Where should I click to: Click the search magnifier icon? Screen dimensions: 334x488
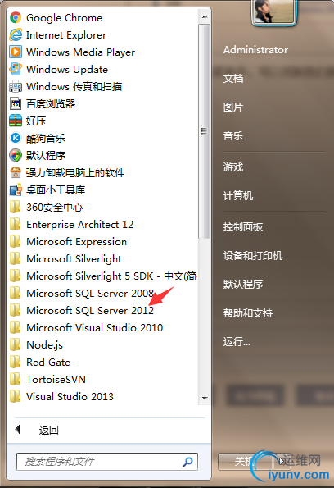(x=187, y=462)
